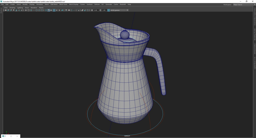Open the panel Shading menu

[x=12, y=8]
